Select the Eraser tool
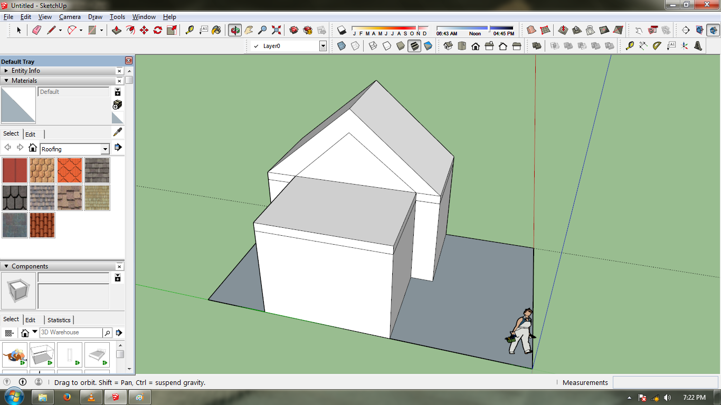 click(37, 31)
